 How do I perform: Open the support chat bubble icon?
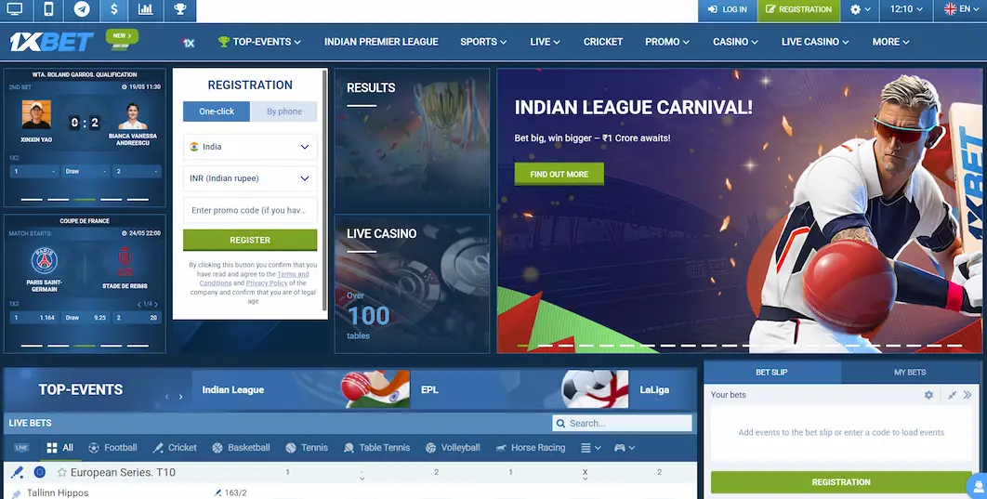click(x=978, y=485)
